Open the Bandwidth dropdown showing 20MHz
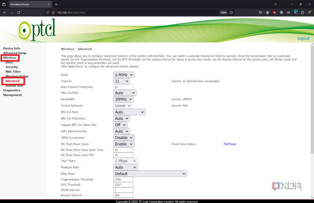 coord(124,99)
